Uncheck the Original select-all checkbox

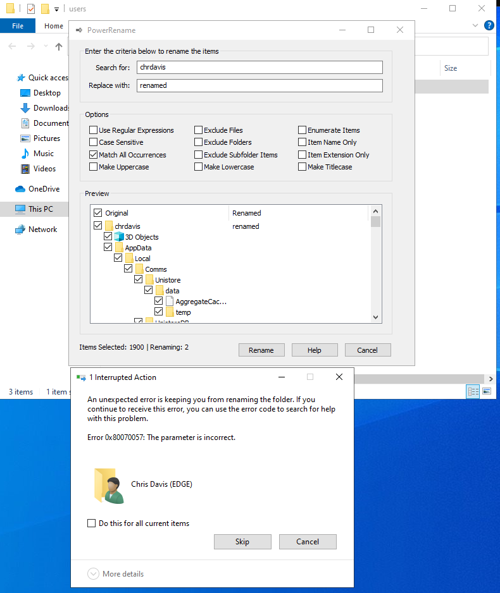pyautogui.click(x=97, y=212)
